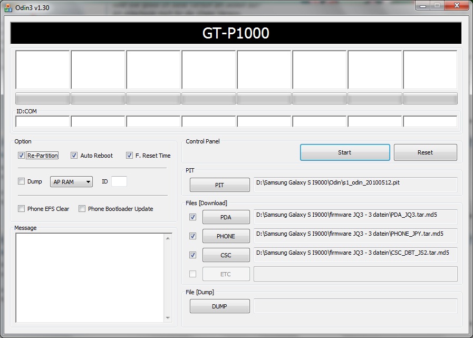Click inside the Message log box

pyautogui.click(x=90, y=278)
